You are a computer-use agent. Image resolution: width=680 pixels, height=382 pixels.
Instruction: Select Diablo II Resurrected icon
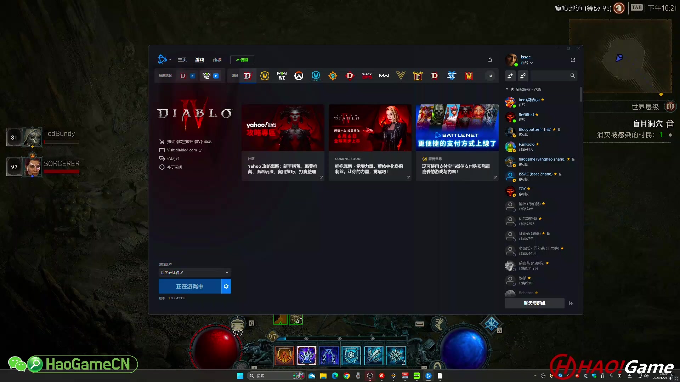[x=418, y=76]
